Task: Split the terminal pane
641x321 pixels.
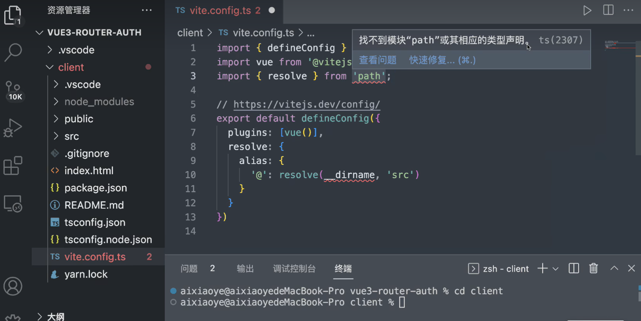Action: 573,268
